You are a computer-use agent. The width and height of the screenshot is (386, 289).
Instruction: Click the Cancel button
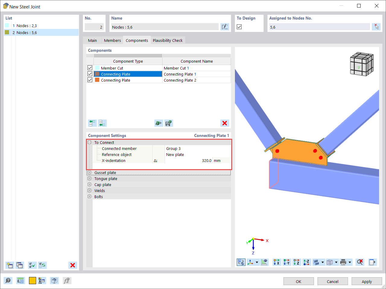pos(333,281)
